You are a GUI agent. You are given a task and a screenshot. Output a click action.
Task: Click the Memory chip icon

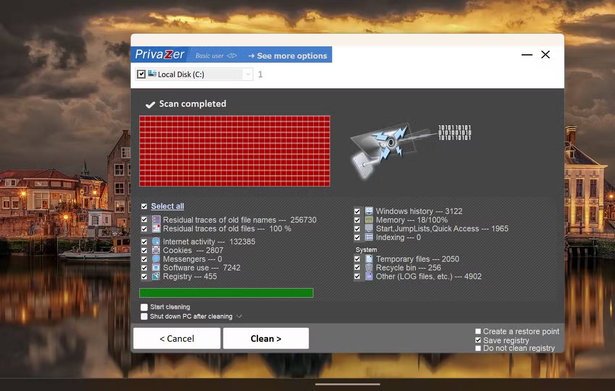369,220
